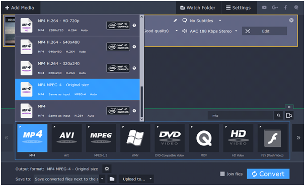Click the Facebook icon in top bar

pyautogui.click(x=285, y=8)
